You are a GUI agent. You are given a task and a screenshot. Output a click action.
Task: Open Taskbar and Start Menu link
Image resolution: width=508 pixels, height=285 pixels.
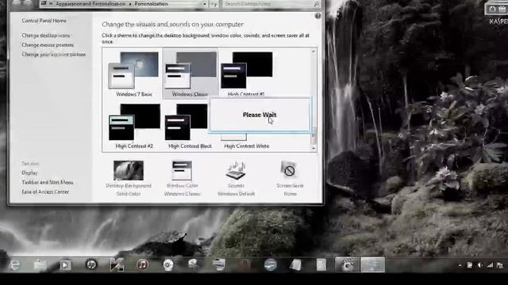48,182
